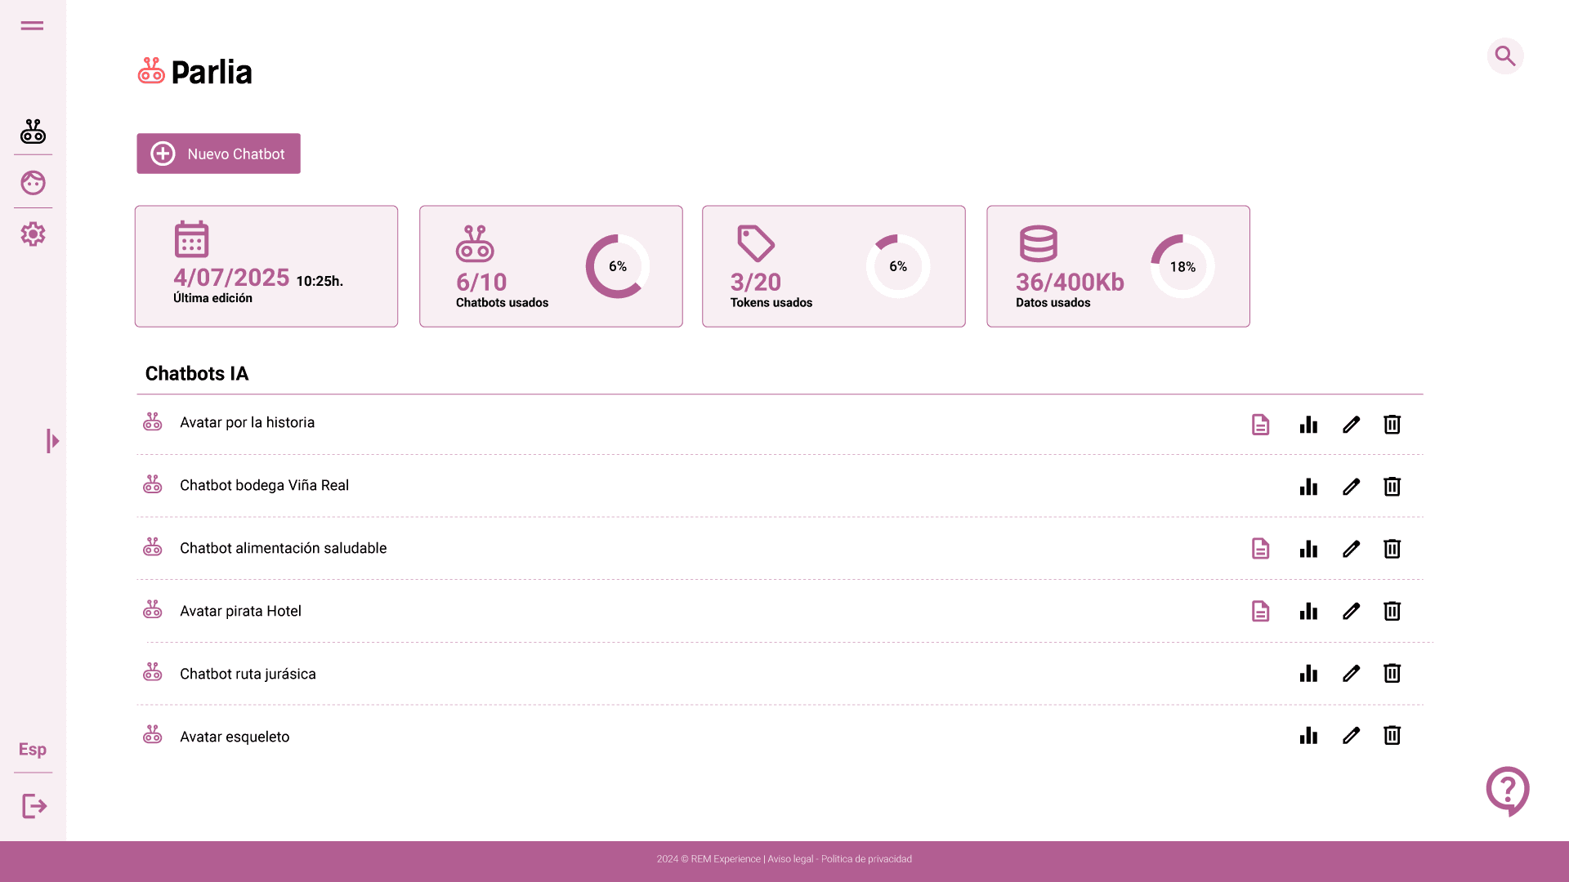Viewport: 1569px width, 882px height.
Task: Delete Avatar por la historia
Action: click(1392, 425)
